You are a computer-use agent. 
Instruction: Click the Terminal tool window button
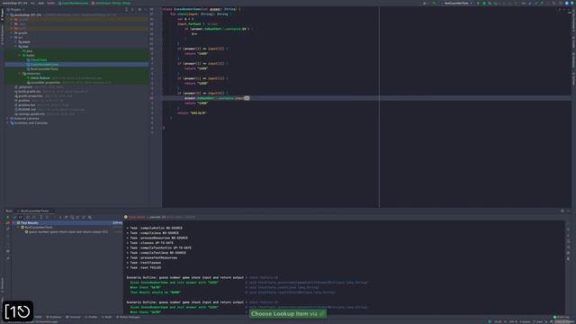pos(74,317)
